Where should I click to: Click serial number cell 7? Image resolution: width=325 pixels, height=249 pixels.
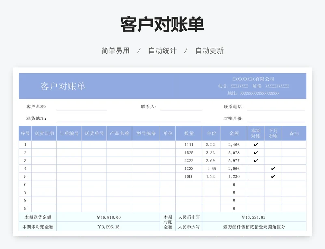tap(25, 193)
